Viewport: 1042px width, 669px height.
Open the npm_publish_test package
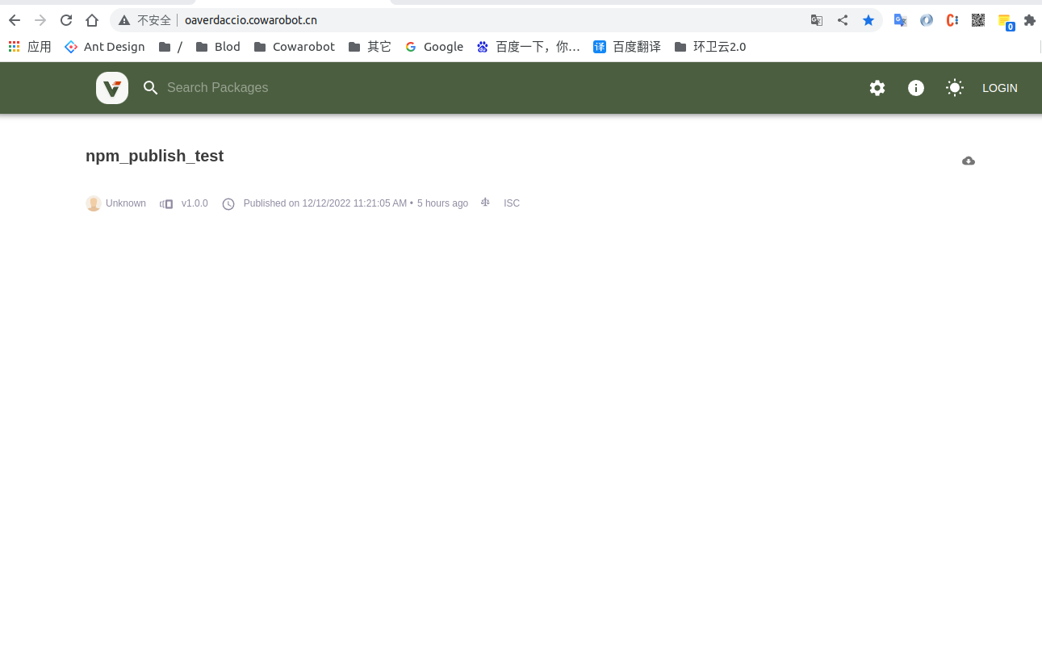click(155, 156)
